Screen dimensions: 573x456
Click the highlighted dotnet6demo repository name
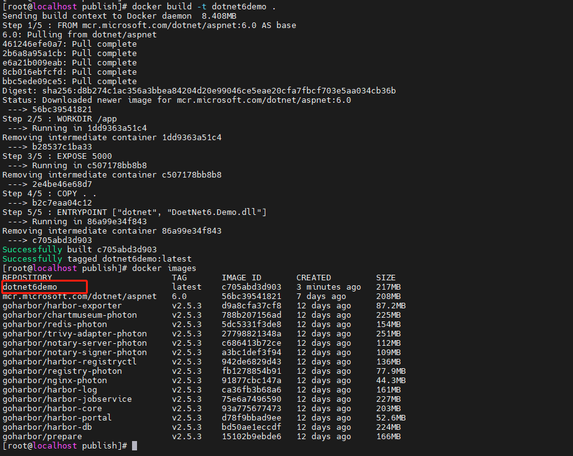30,287
